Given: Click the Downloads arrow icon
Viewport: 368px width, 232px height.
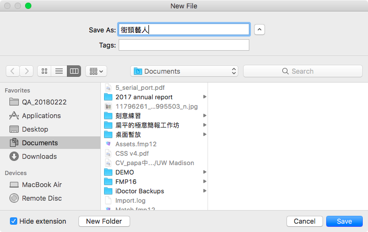Looking at the screenshot, I should pyautogui.click(x=14, y=156).
